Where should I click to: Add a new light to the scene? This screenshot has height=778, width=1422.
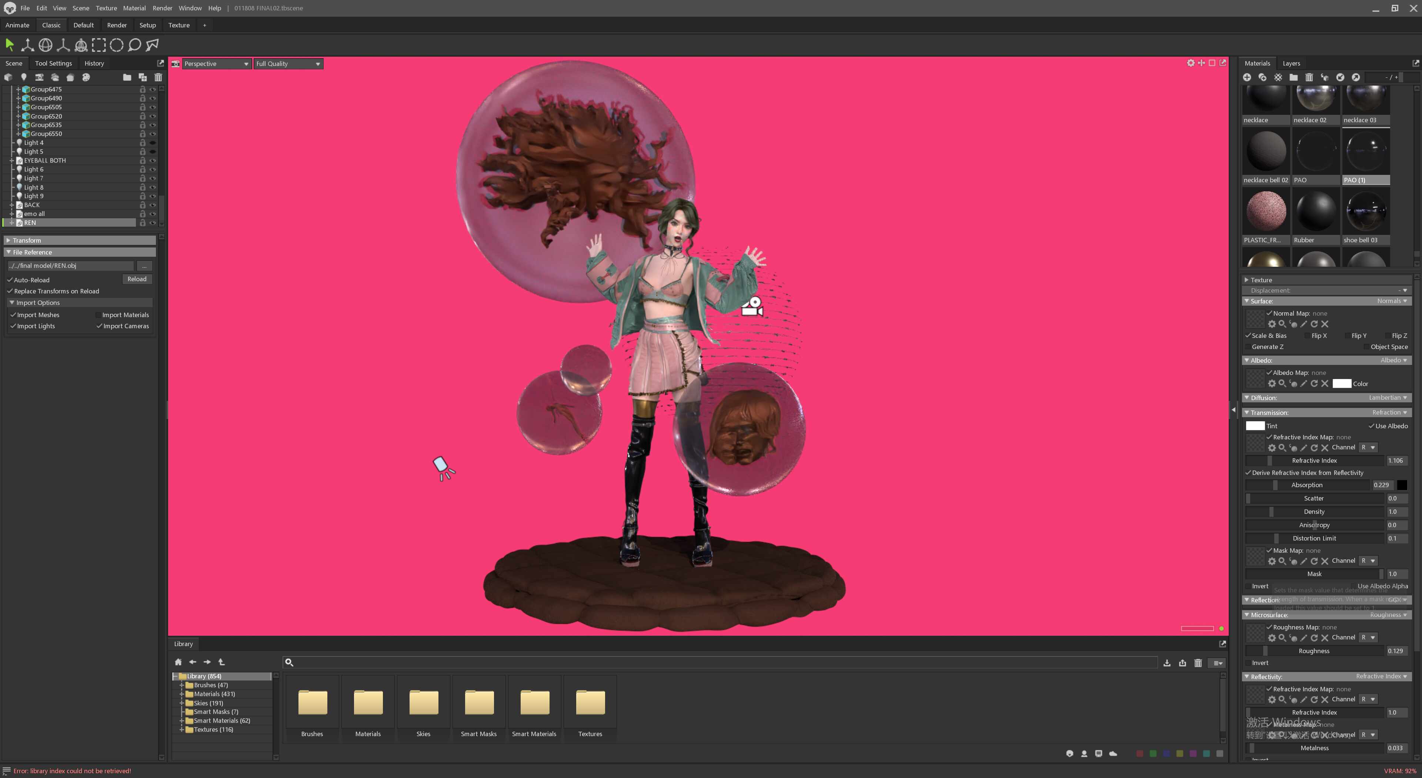click(x=24, y=77)
